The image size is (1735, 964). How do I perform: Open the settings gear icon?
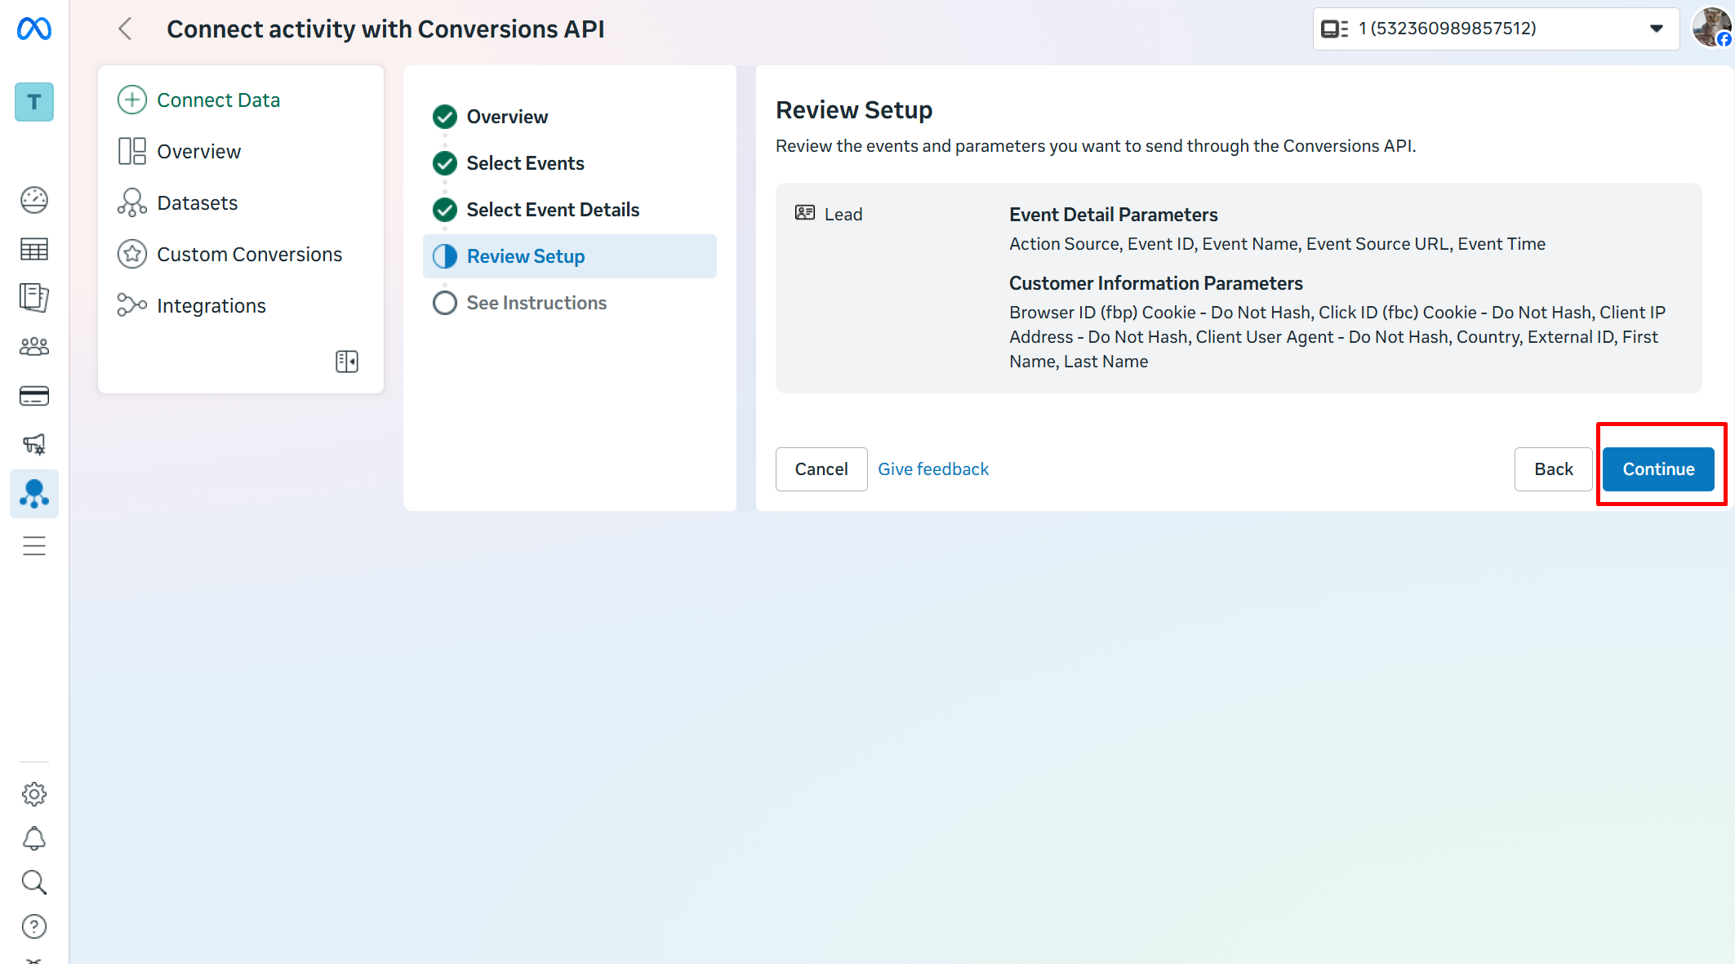click(34, 794)
